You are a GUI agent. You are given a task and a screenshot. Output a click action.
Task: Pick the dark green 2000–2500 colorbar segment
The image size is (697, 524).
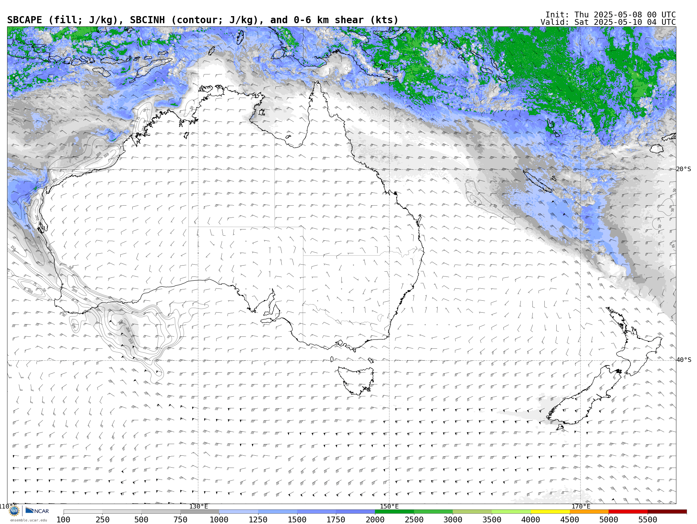point(394,512)
